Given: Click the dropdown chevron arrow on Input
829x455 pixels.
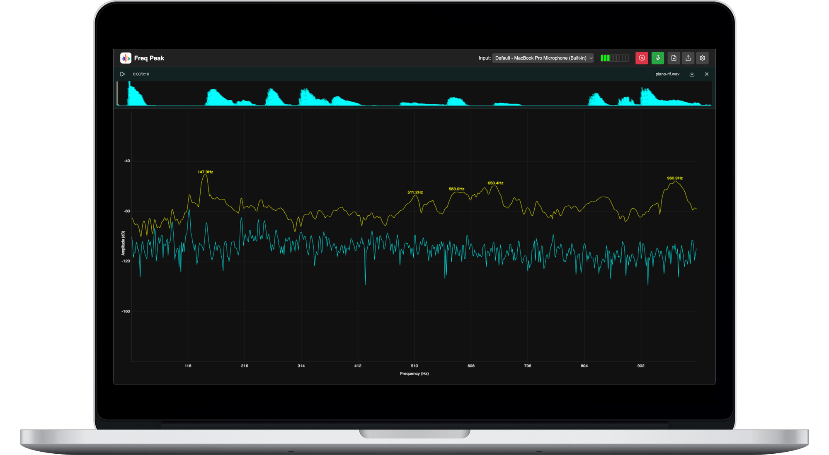Looking at the screenshot, I should pyautogui.click(x=591, y=58).
